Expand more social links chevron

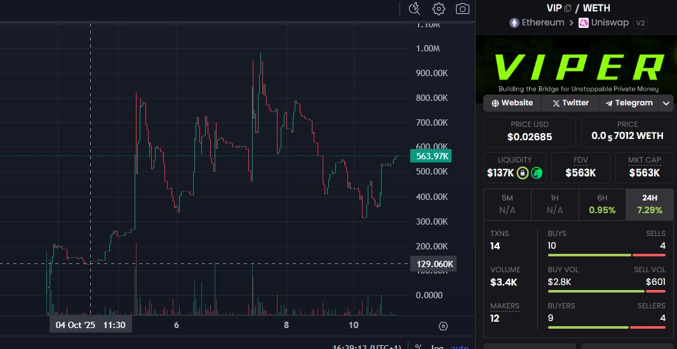(666, 103)
